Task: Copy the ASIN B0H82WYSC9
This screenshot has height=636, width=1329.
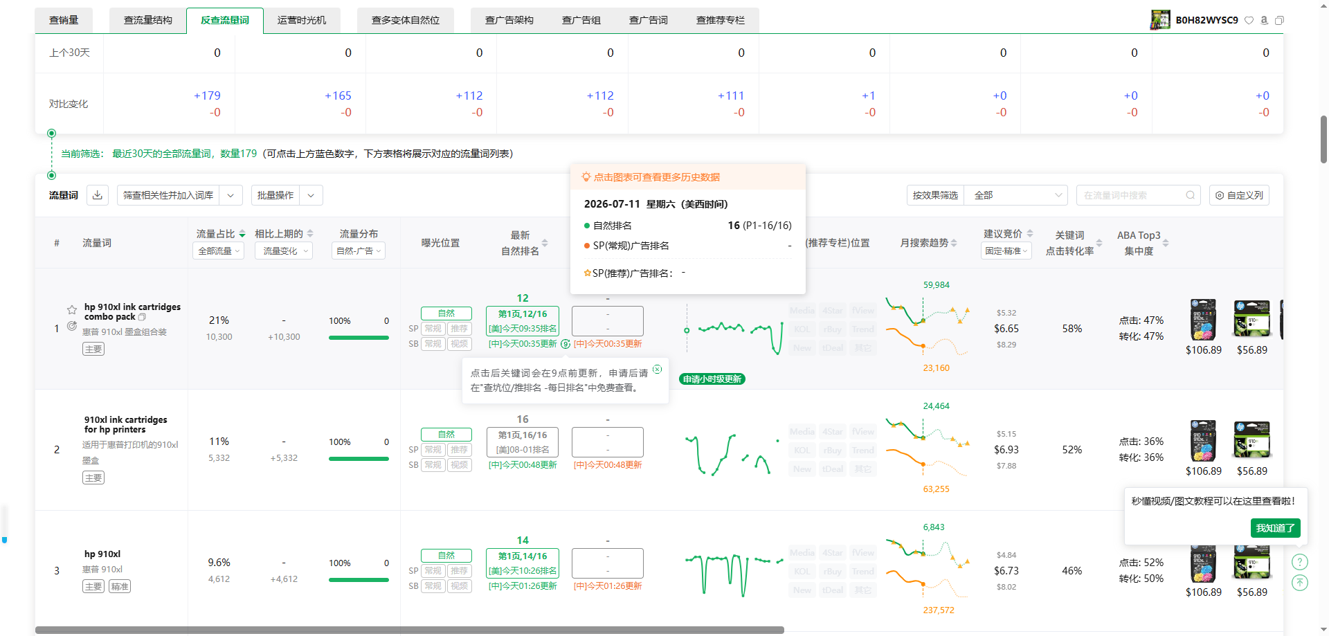Action: (x=1279, y=20)
